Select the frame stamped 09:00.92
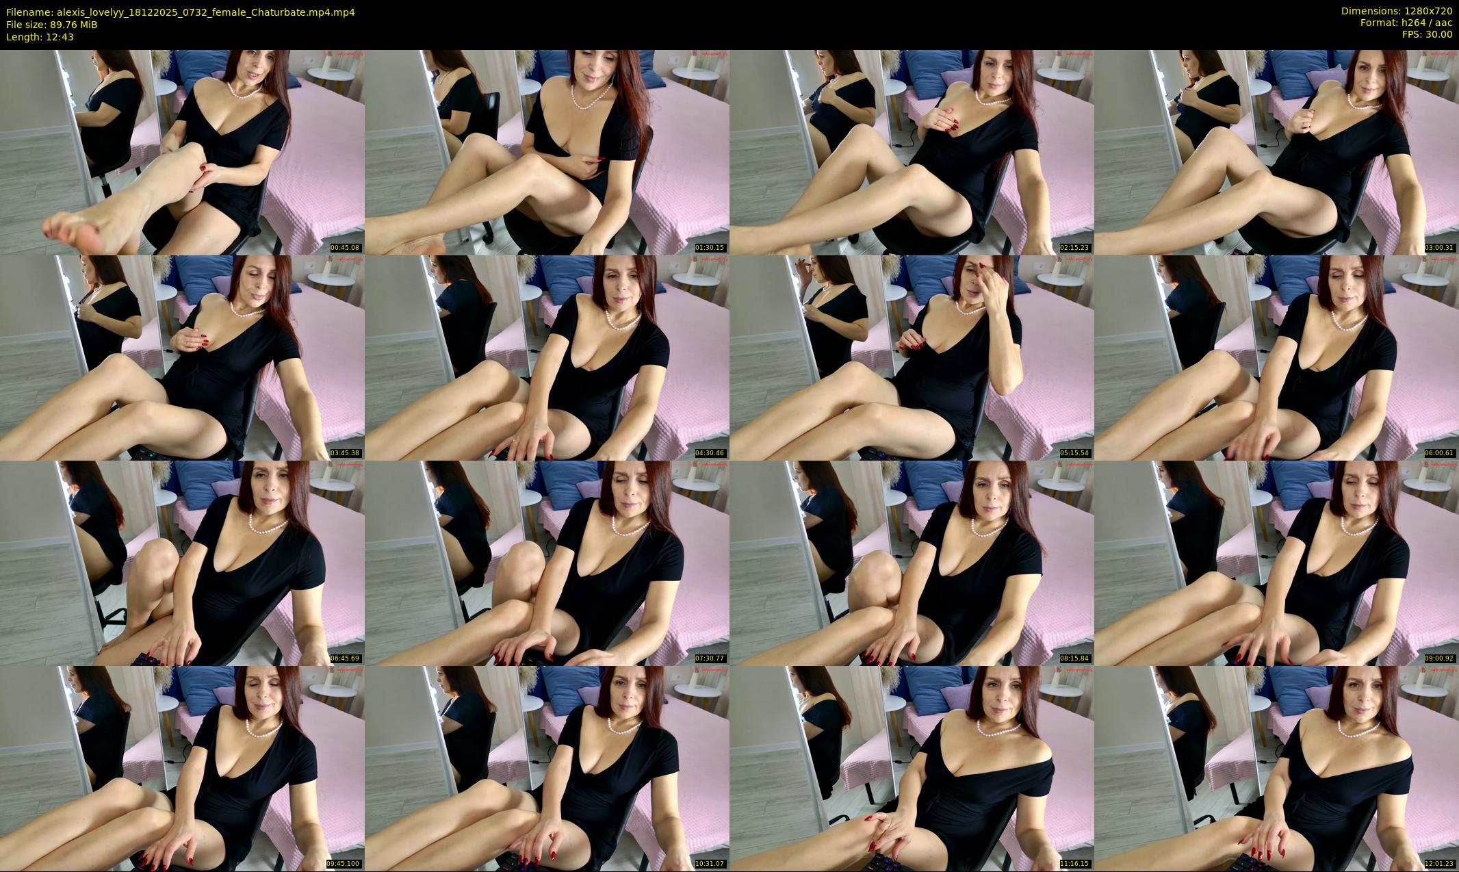 pyautogui.click(x=1276, y=563)
